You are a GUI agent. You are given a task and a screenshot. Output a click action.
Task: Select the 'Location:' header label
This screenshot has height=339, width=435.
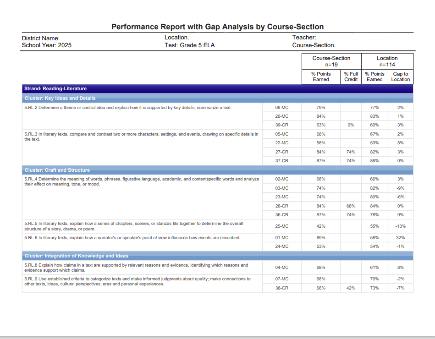click(x=177, y=38)
